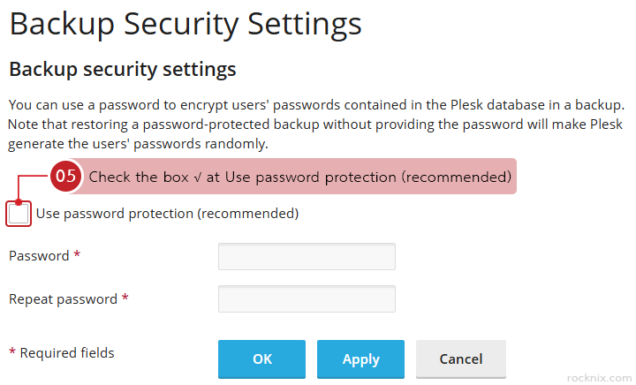636x385 pixels.
Task: Click the red asterisk beside Repeat password
Action: click(125, 299)
